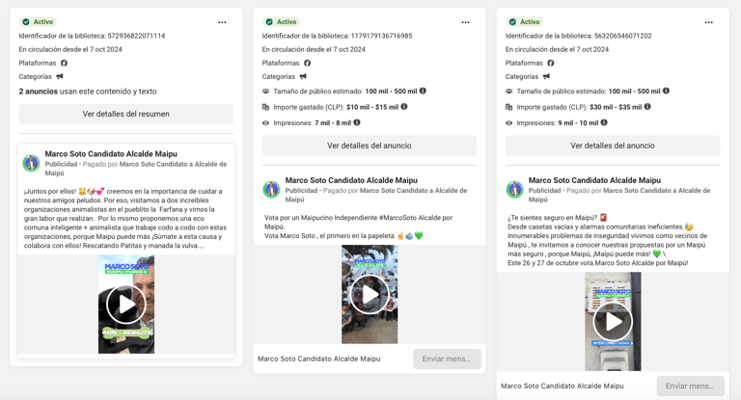This screenshot has height=400, width=741.
Task: Click audience people icon in ad 563206546071202
Action: 509,92
